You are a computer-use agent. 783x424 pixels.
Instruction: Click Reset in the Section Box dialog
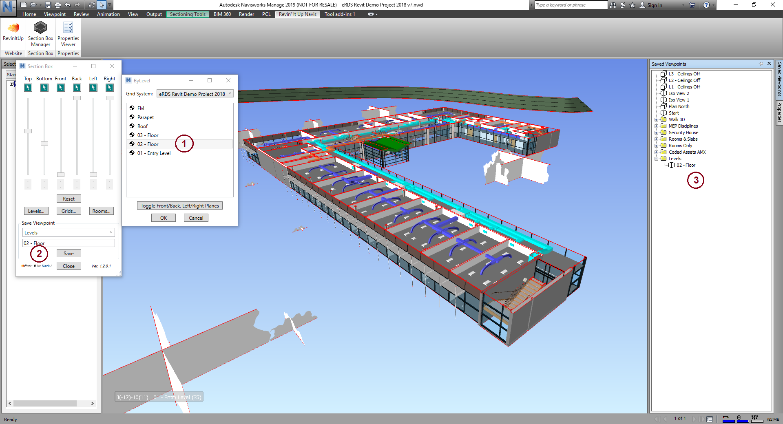click(x=69, y=199)
